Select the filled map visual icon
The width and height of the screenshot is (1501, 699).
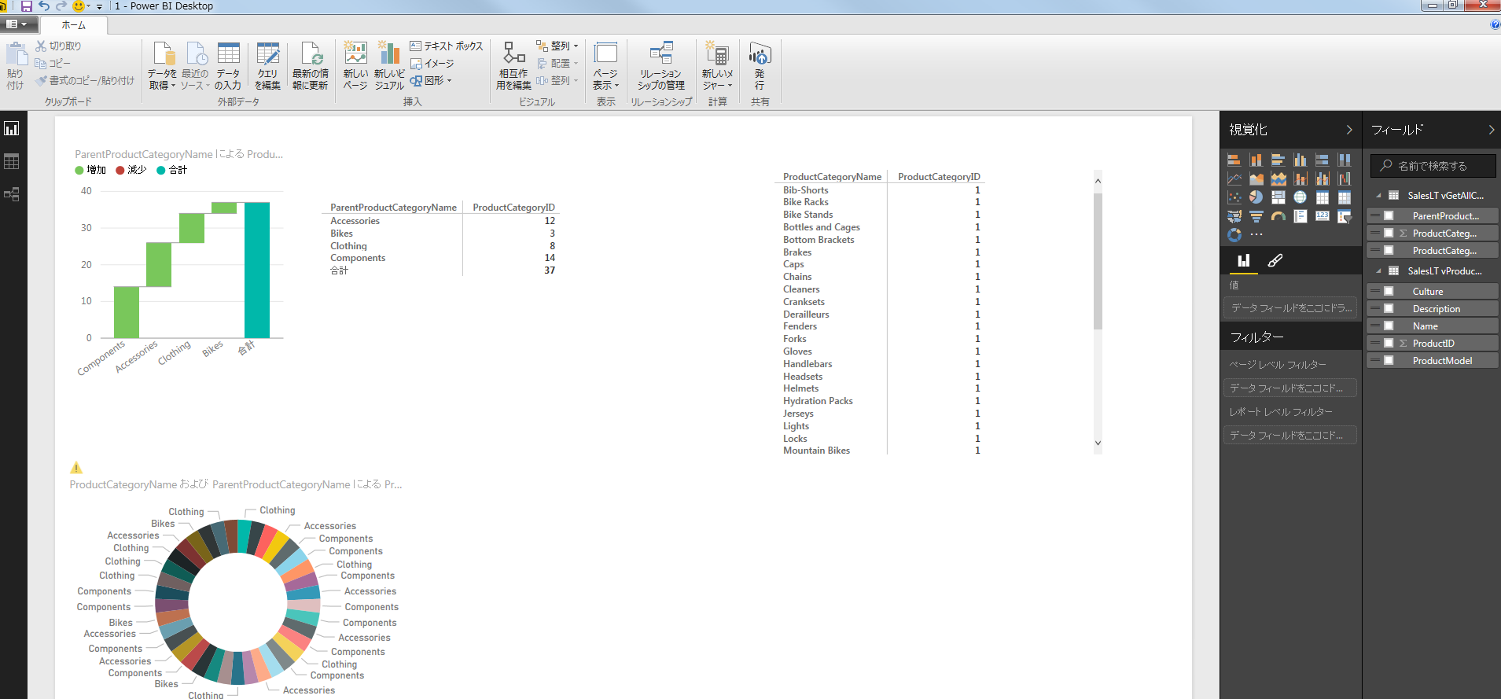pyautogui.click(x=1234, y=216)
